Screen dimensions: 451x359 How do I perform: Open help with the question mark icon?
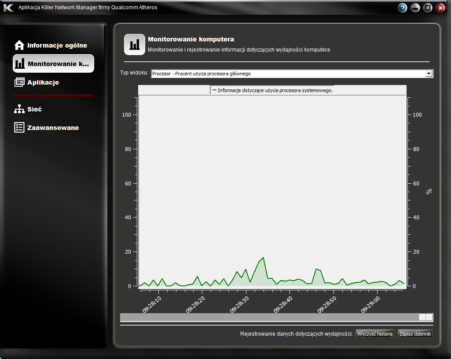[x=403, y=8]
